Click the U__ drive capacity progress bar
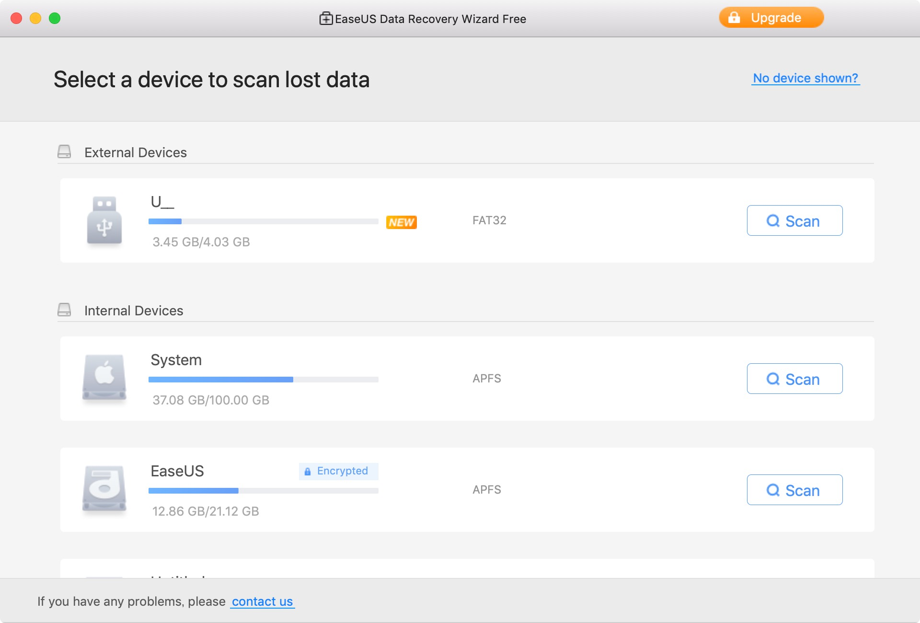The width and height of the screenshot is (920, 623). 264,221
